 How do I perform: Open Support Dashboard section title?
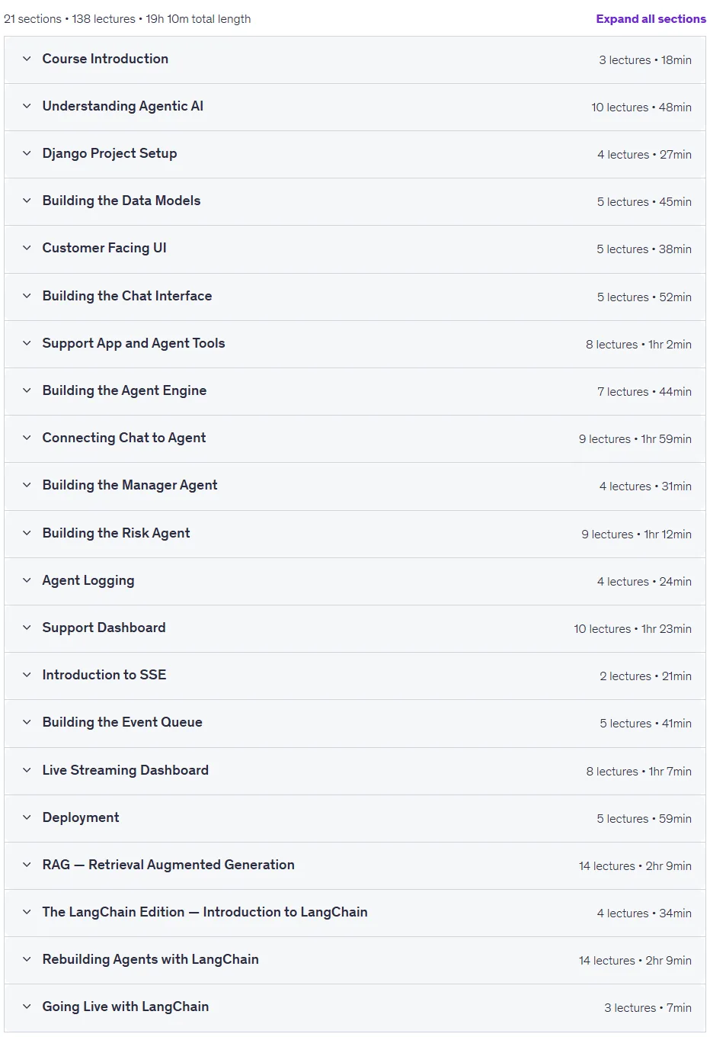pos(104,628)
